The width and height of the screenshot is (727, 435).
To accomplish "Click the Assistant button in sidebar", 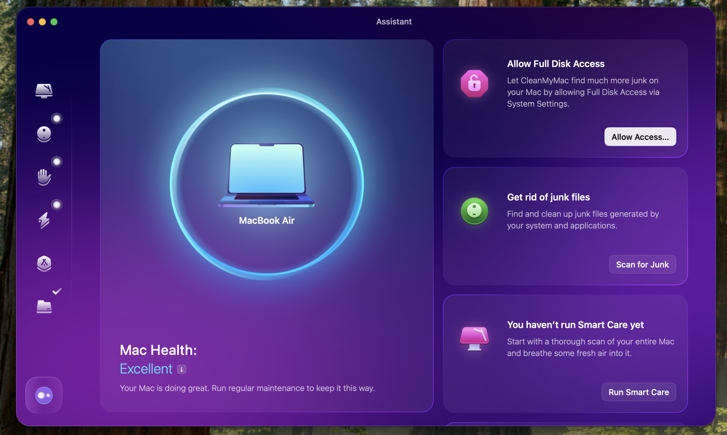I will pos(44,395).
